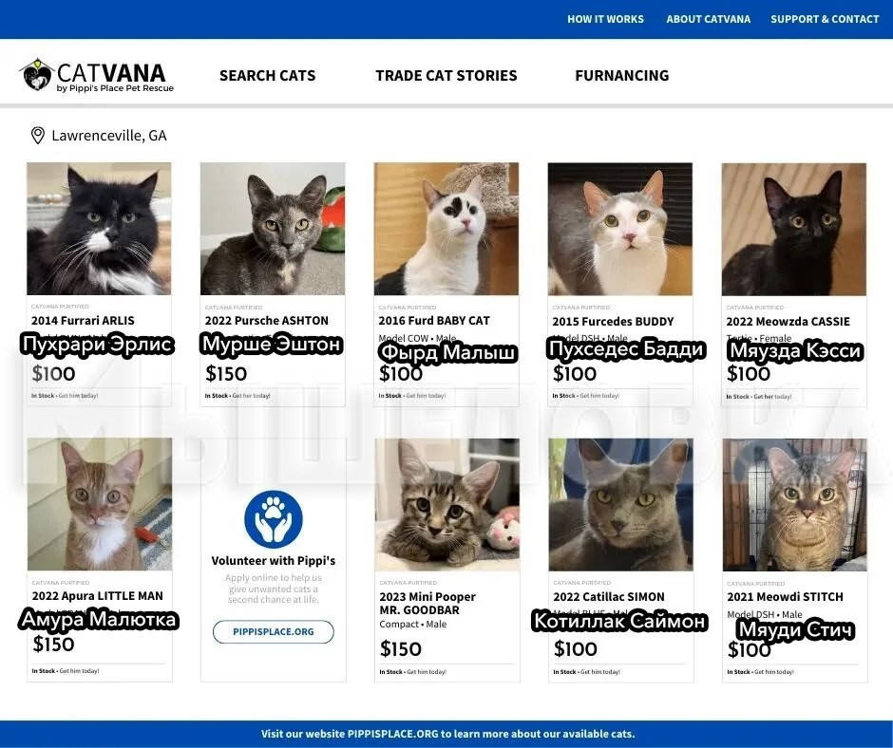Select the 2014 Furrari ARLIS cat photo

pyautogui.click(x=99, y=229)
